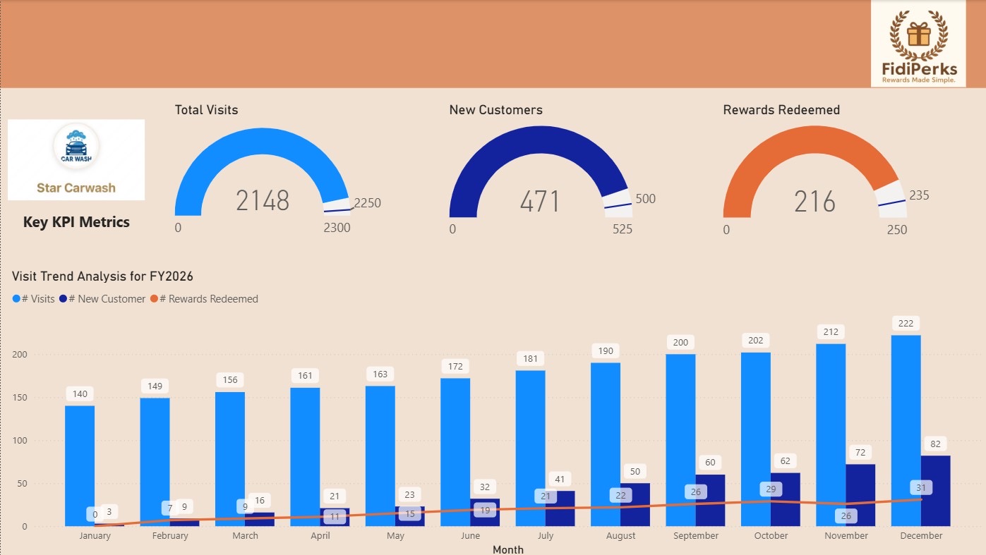The height and width of the screenshot is (555, 986).
Task: Click the September label on the x-axis
Action: click(695, 535)
